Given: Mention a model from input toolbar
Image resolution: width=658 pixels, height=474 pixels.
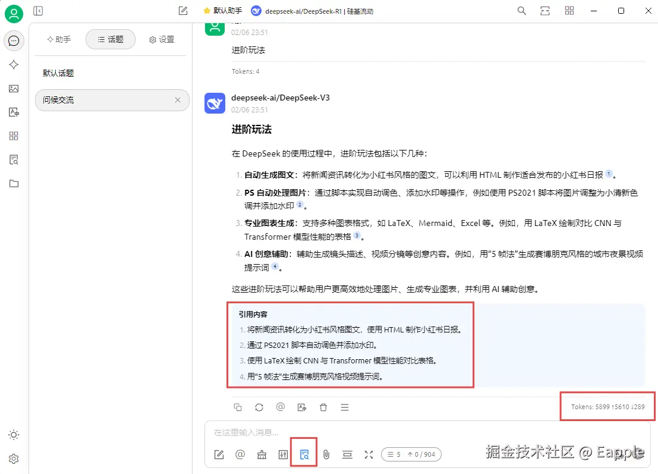Looking at the screenshot, I should point(240,454).
